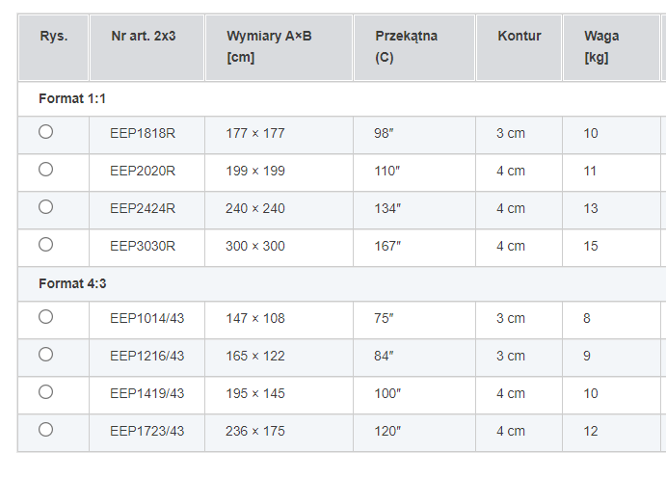Click the Kontur column header
The width and height of the screenshot is (666, 479).
519,37
